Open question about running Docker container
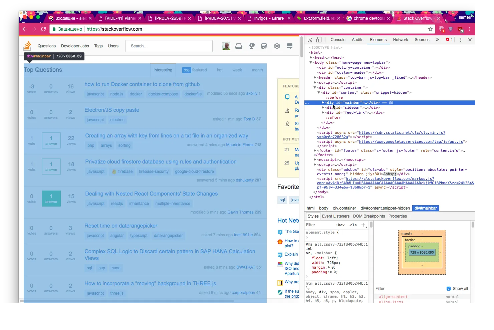494x330 pixels. 142,84
